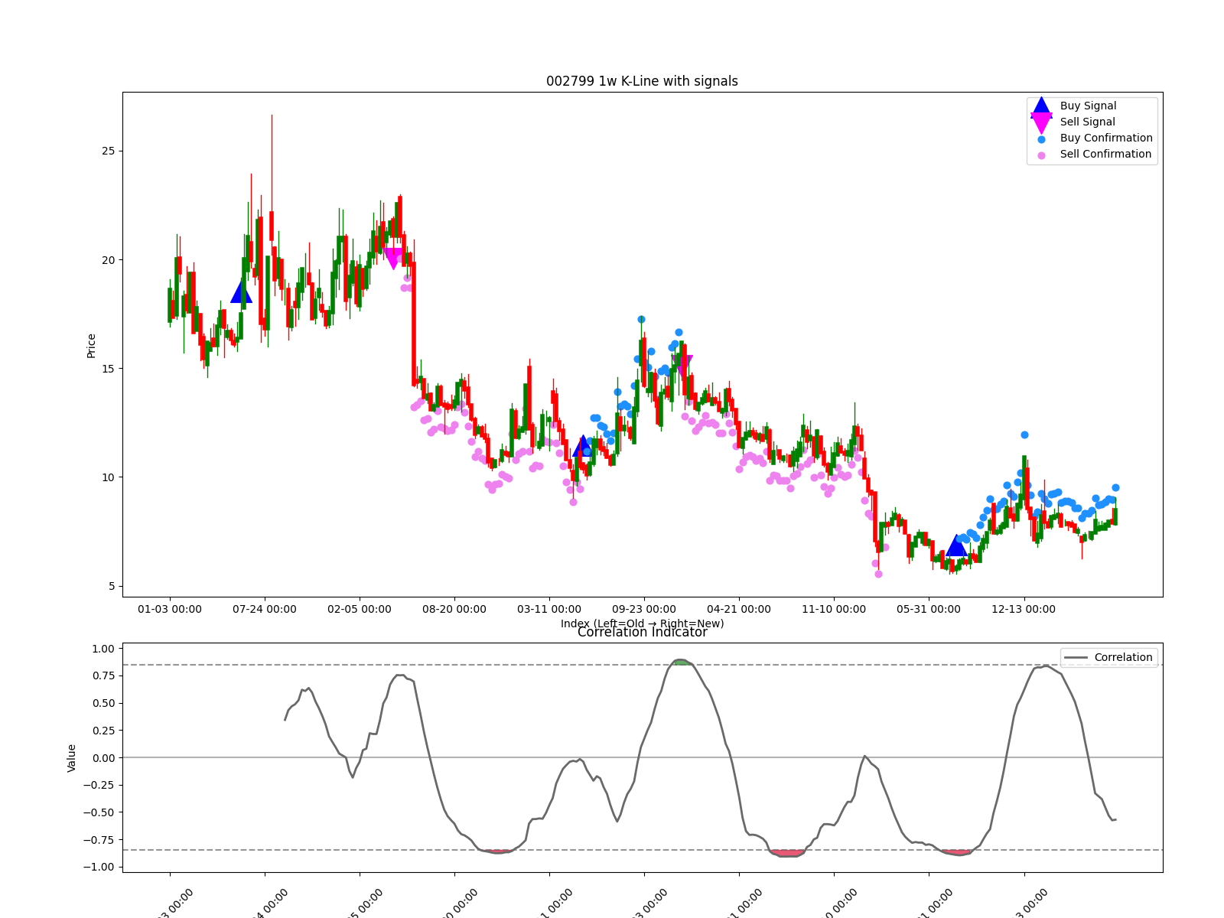
Task: Click the 'Correlation Indicator' subplot title
Action: tap(642, 632)
